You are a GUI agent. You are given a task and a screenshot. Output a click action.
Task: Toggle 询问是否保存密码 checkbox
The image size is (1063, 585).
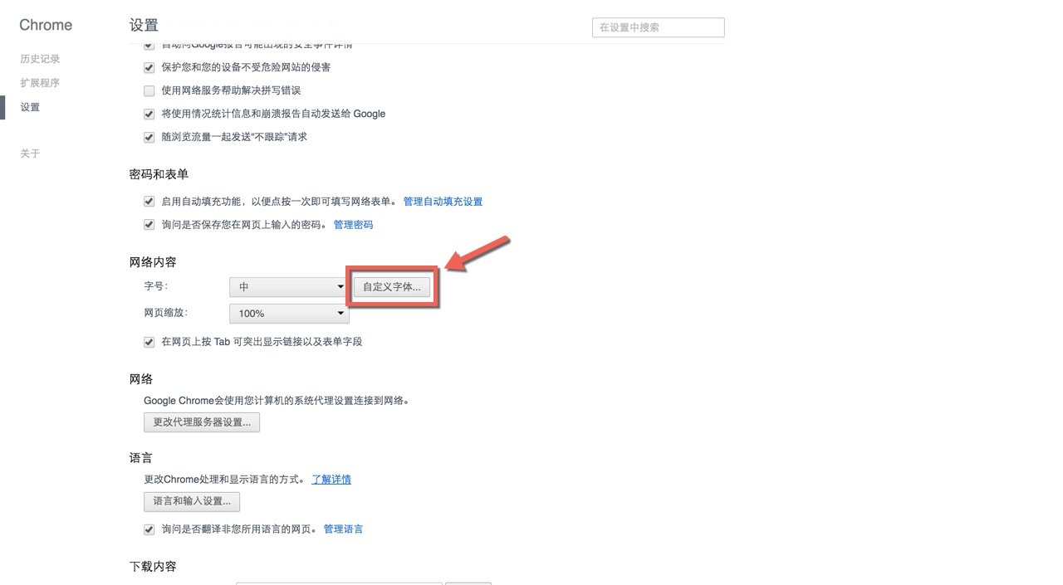149,225
